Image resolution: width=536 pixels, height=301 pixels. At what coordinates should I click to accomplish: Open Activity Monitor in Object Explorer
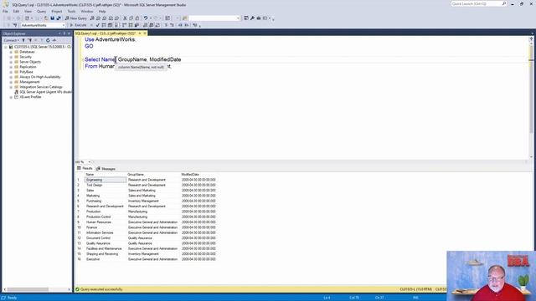(x=54, y=40)
